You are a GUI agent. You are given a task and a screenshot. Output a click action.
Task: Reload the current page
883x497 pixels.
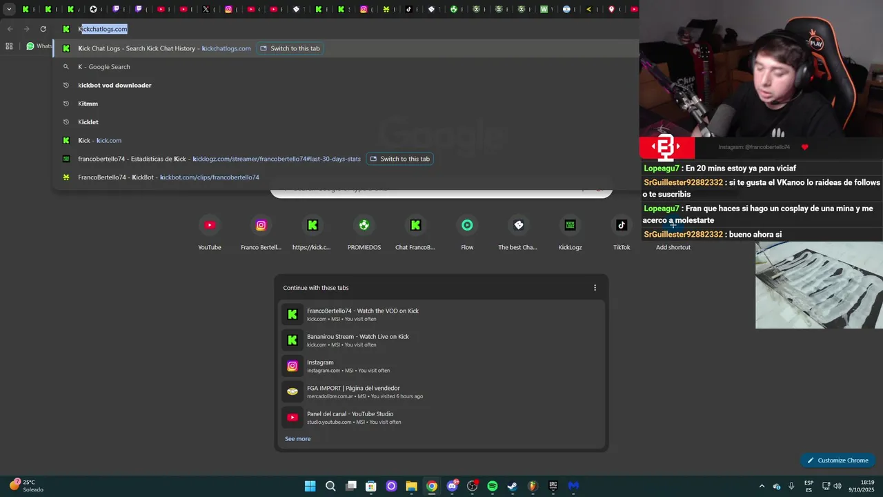[43, 29]
